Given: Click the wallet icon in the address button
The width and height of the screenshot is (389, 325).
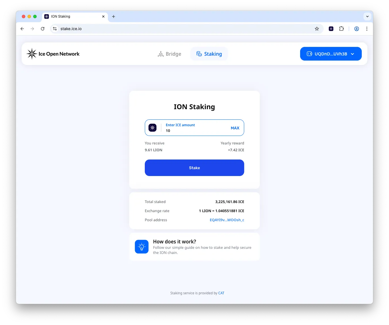Looking at the screenshot, I should 309,54.
